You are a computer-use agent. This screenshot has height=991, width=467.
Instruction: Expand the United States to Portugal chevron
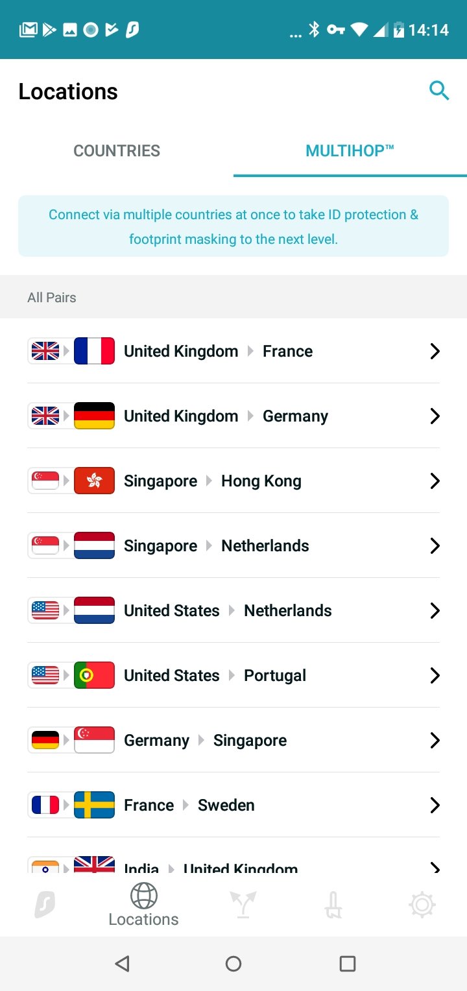435,675
